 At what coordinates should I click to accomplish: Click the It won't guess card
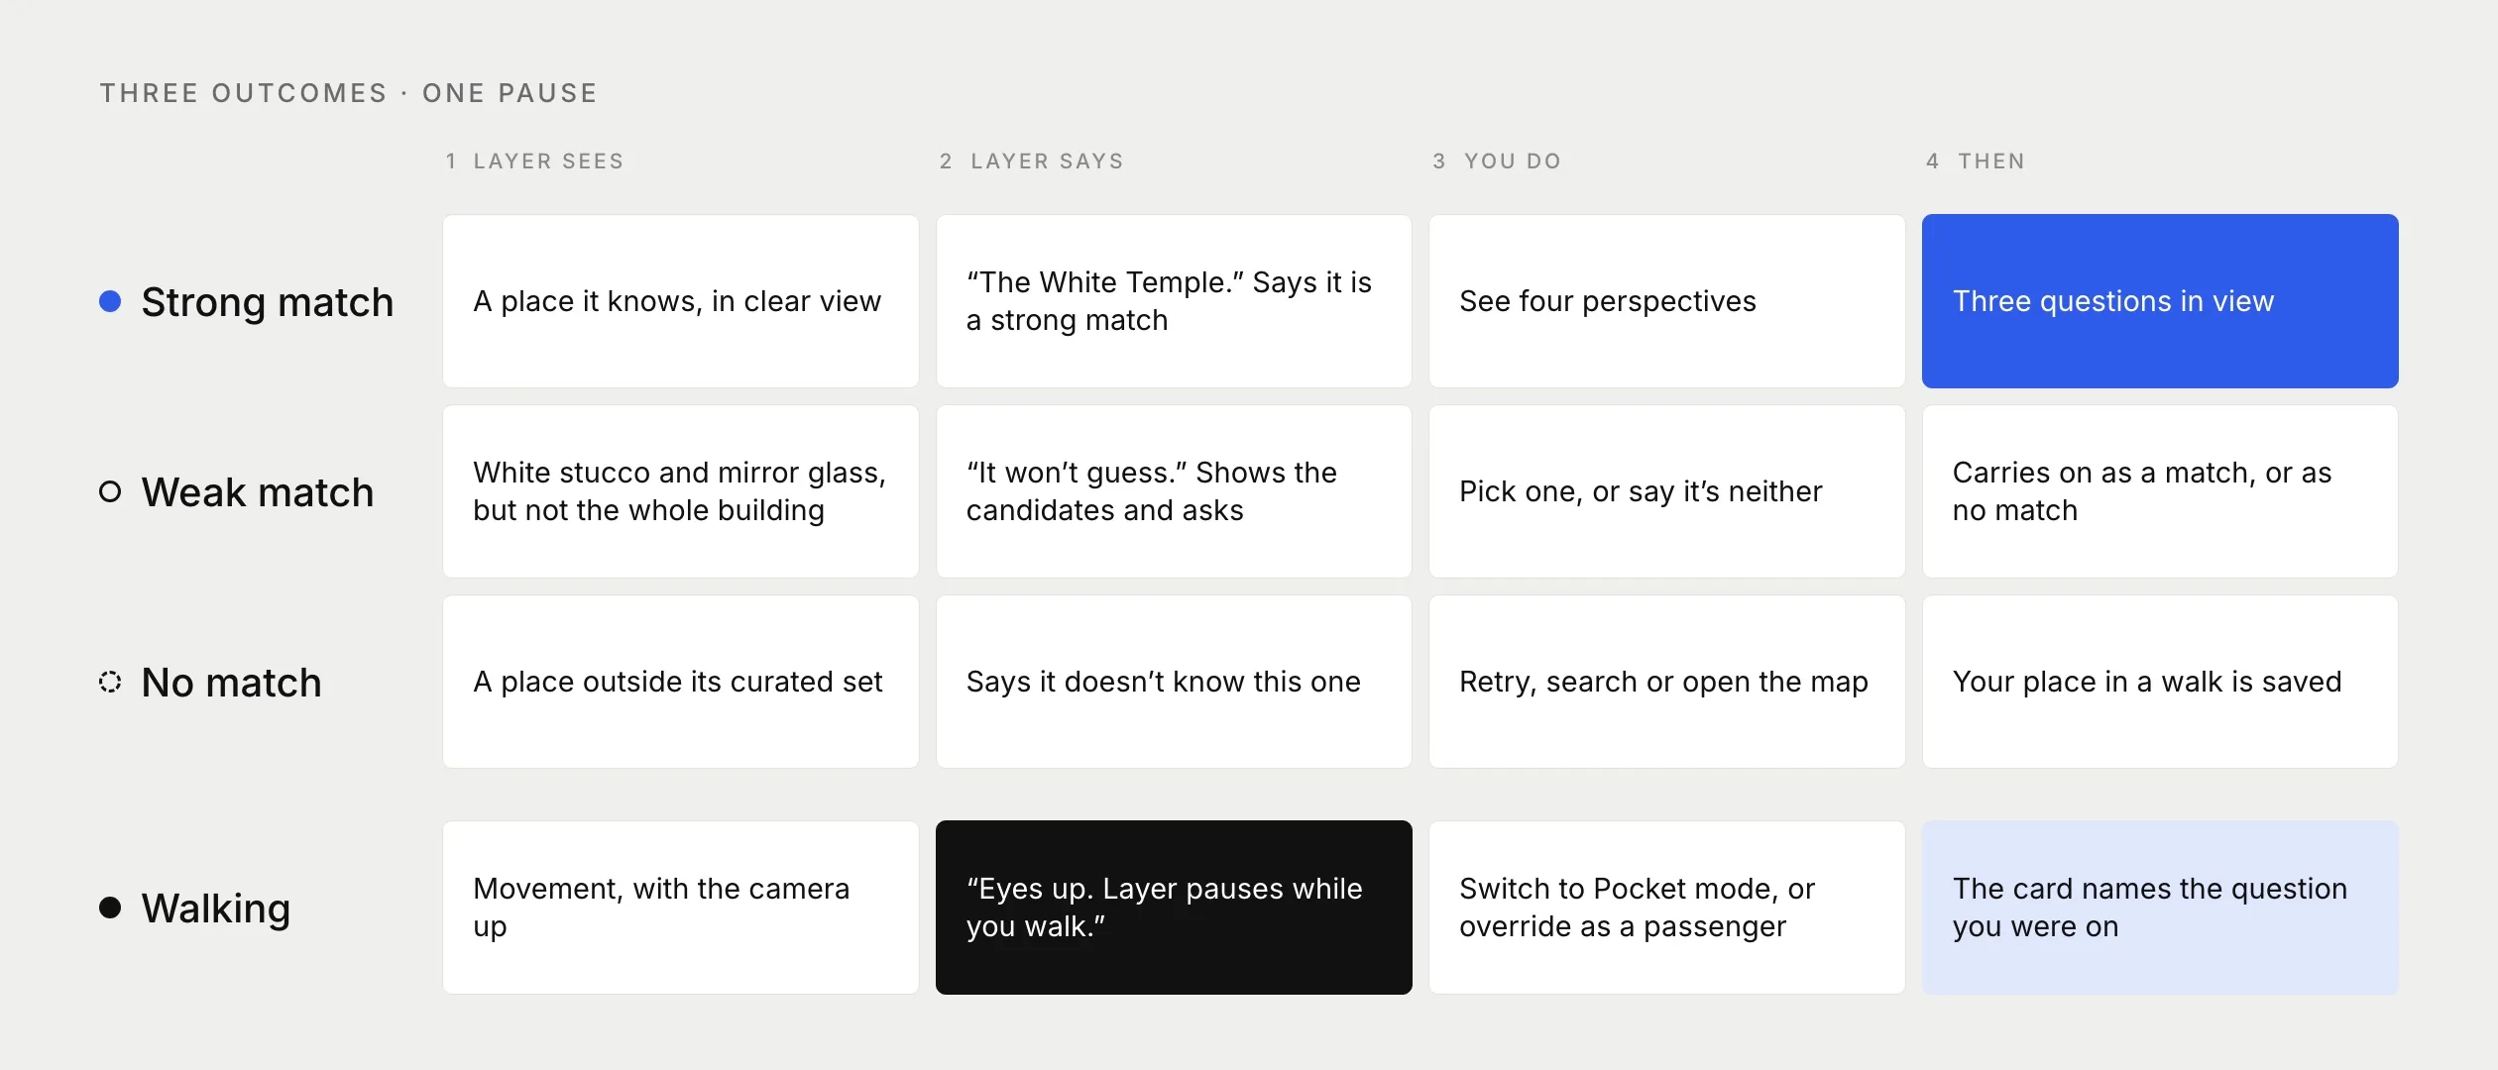point(1174,491)
